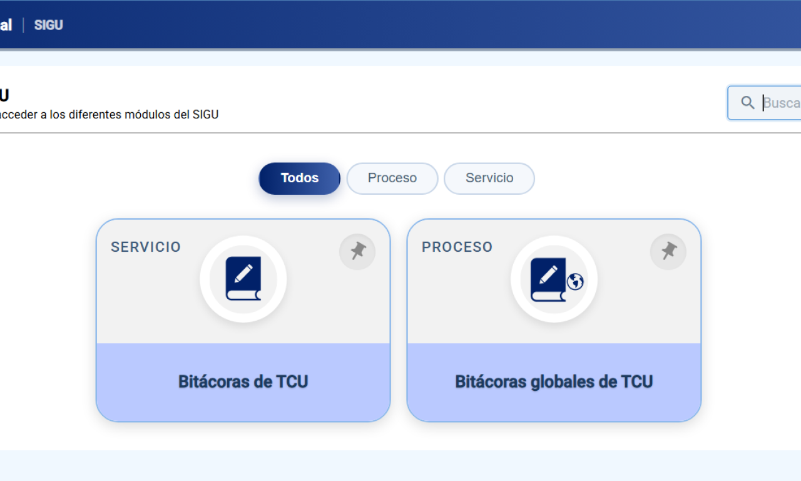This screenshot has height=481, width=801.
Task: Click the blue footer of the globales card
Action: [x=554, y=382]
